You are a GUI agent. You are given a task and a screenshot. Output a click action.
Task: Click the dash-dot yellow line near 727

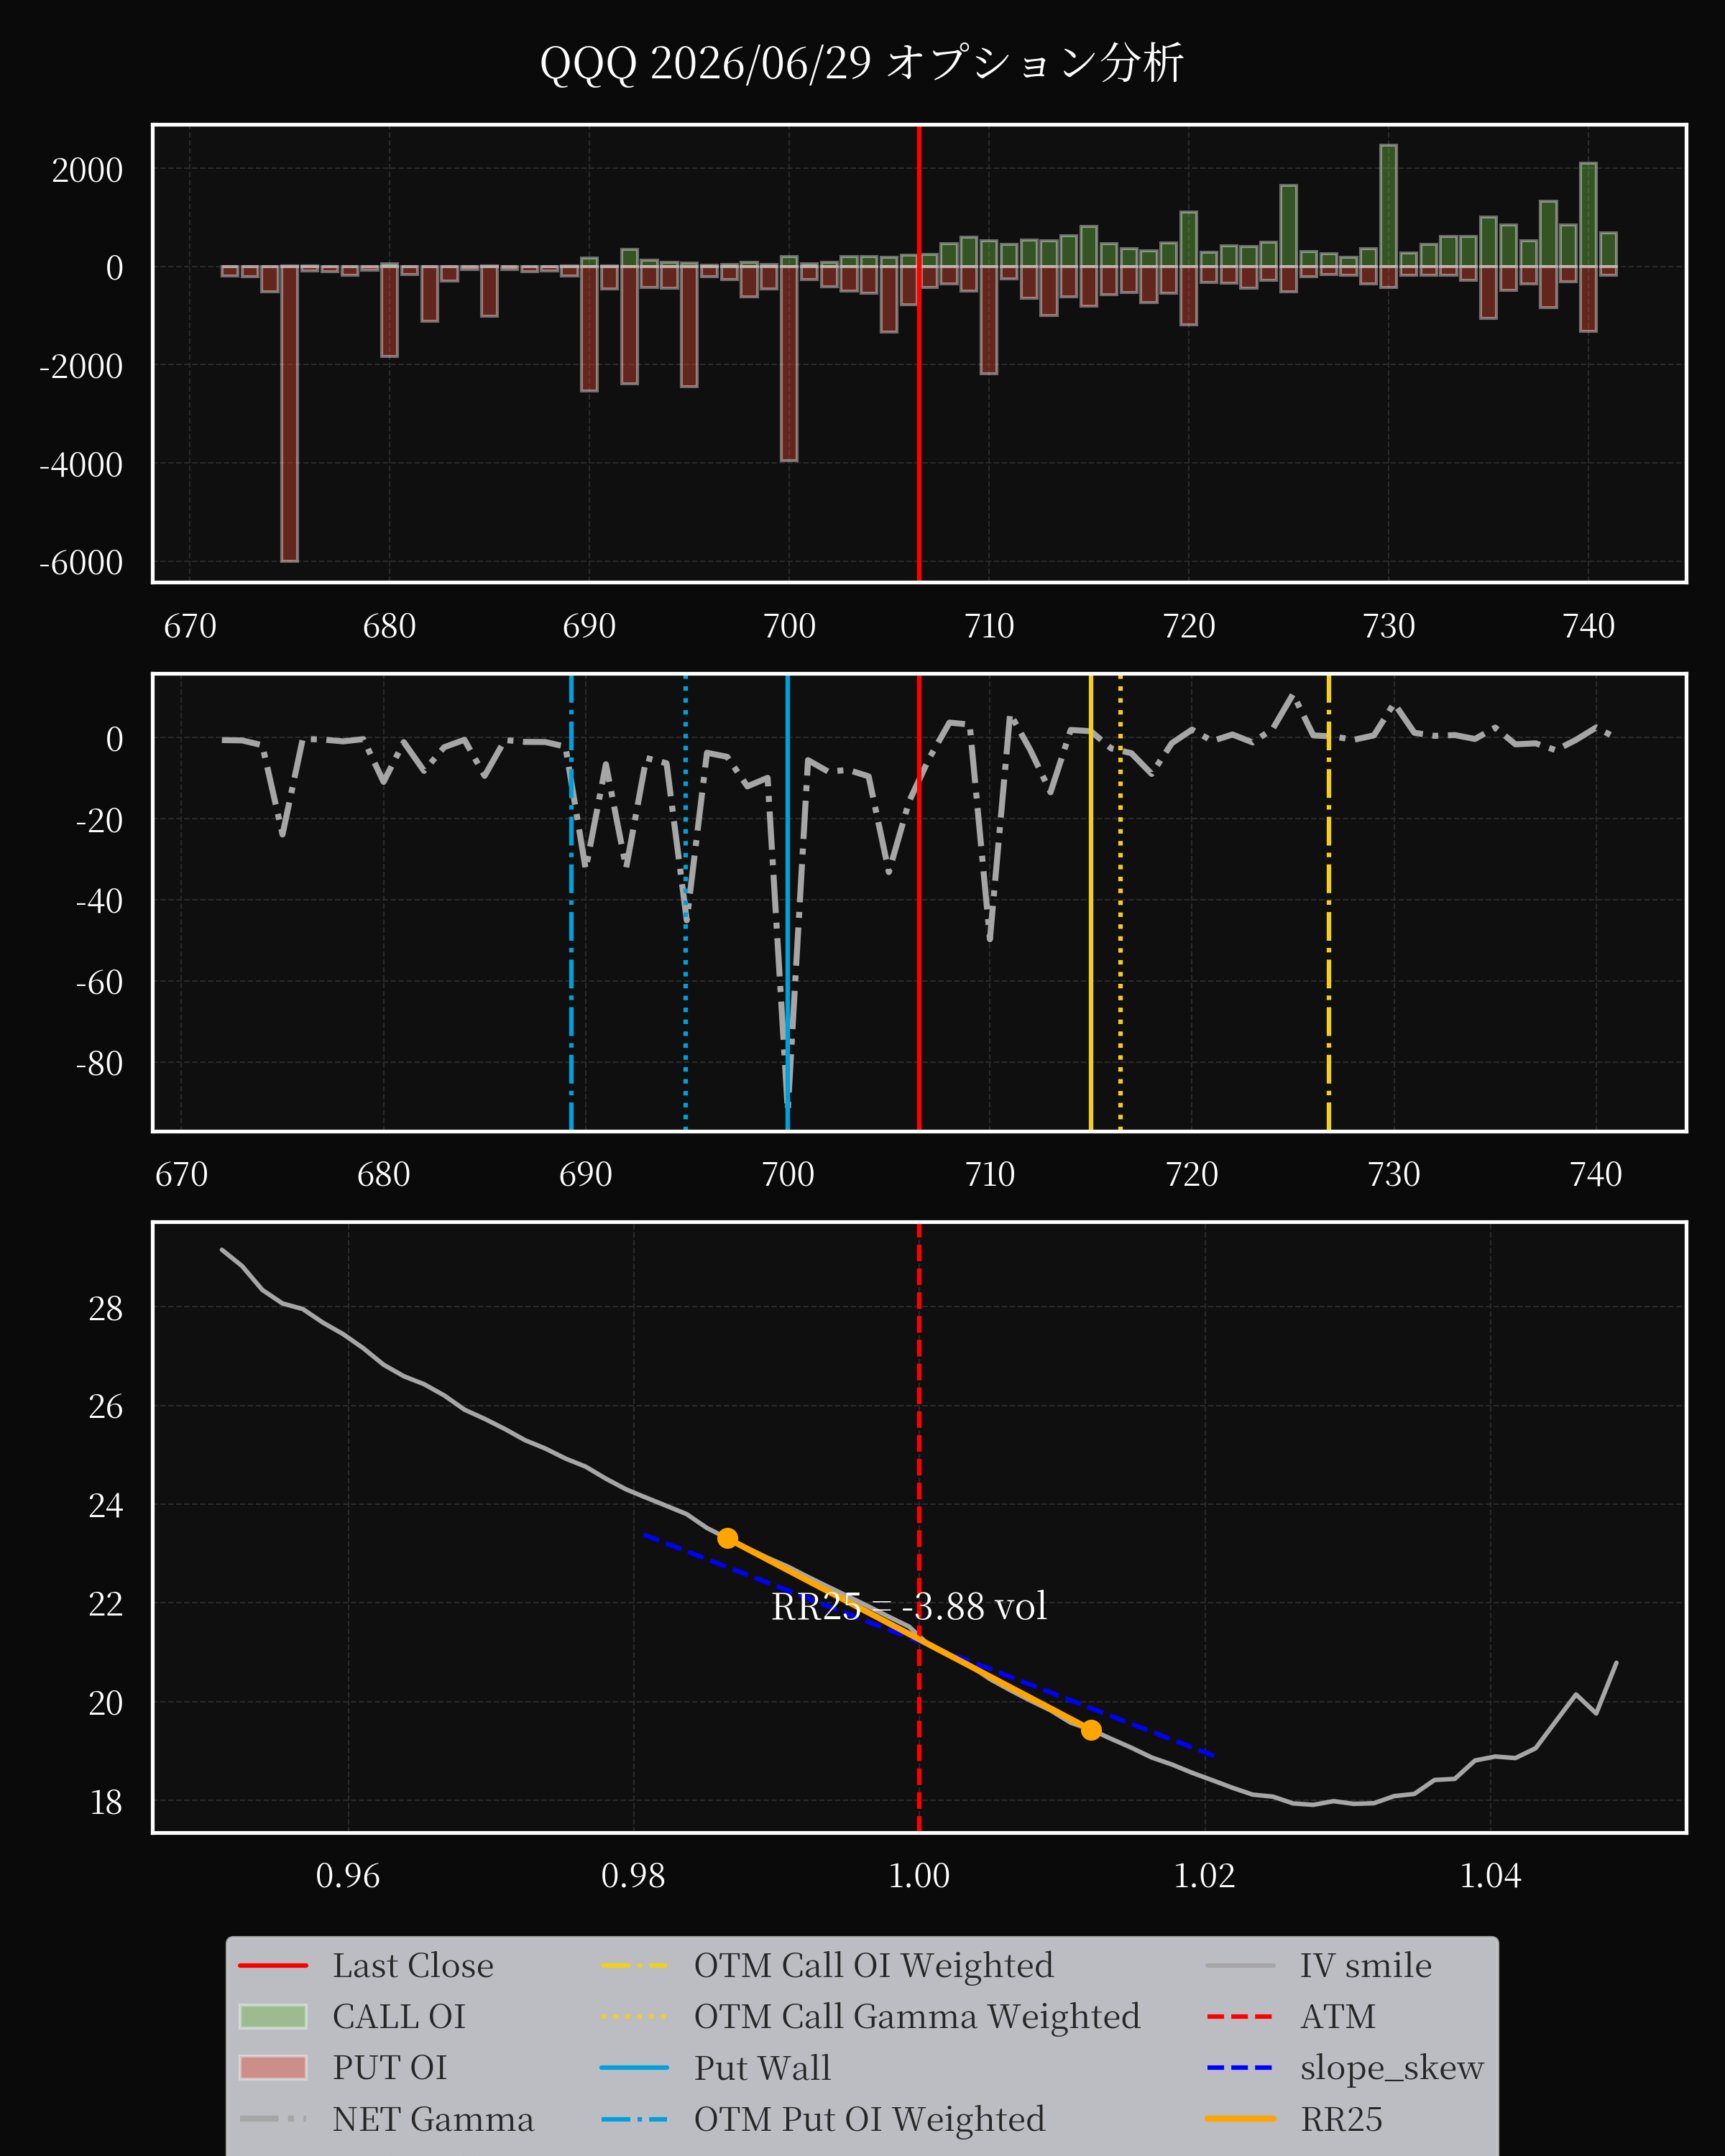[x=1329, y=903]
